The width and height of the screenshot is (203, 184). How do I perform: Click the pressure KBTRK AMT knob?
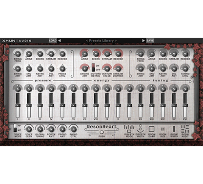(x=40, y=69)
